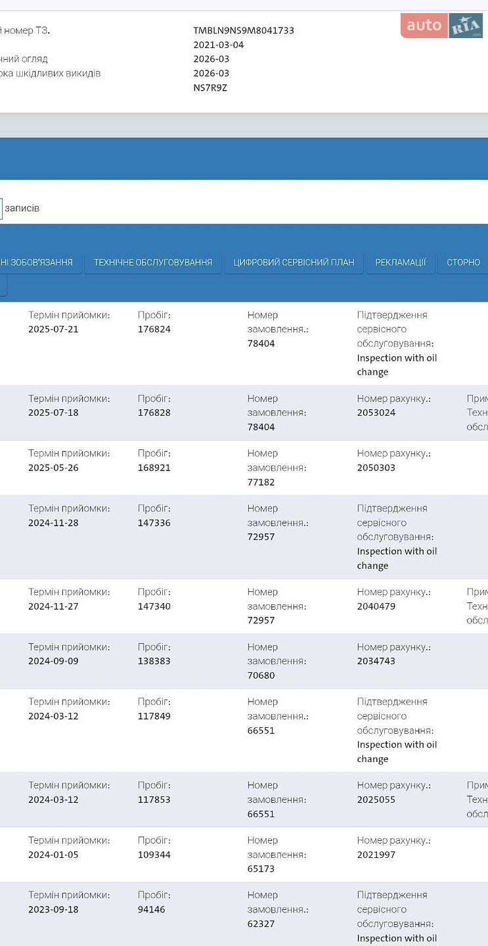488x946 pixels.
Task: Switch to the РЕКЛАМАЦІЇ tab
Action: click(400, 262)
